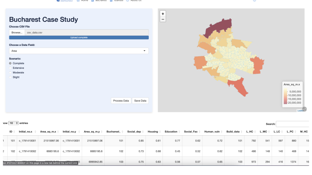This screenshot has width=312, height=175.
Task: Click the Save Data button
Action: click(140, 100)
